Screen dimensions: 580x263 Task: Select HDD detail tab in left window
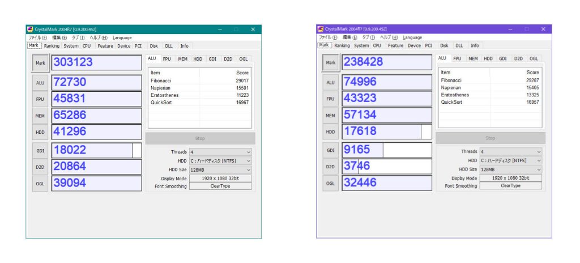point(198,59)
